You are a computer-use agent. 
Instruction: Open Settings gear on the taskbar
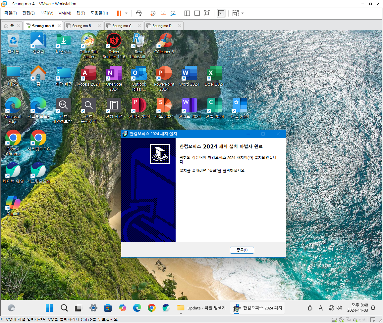pos(93,308)
